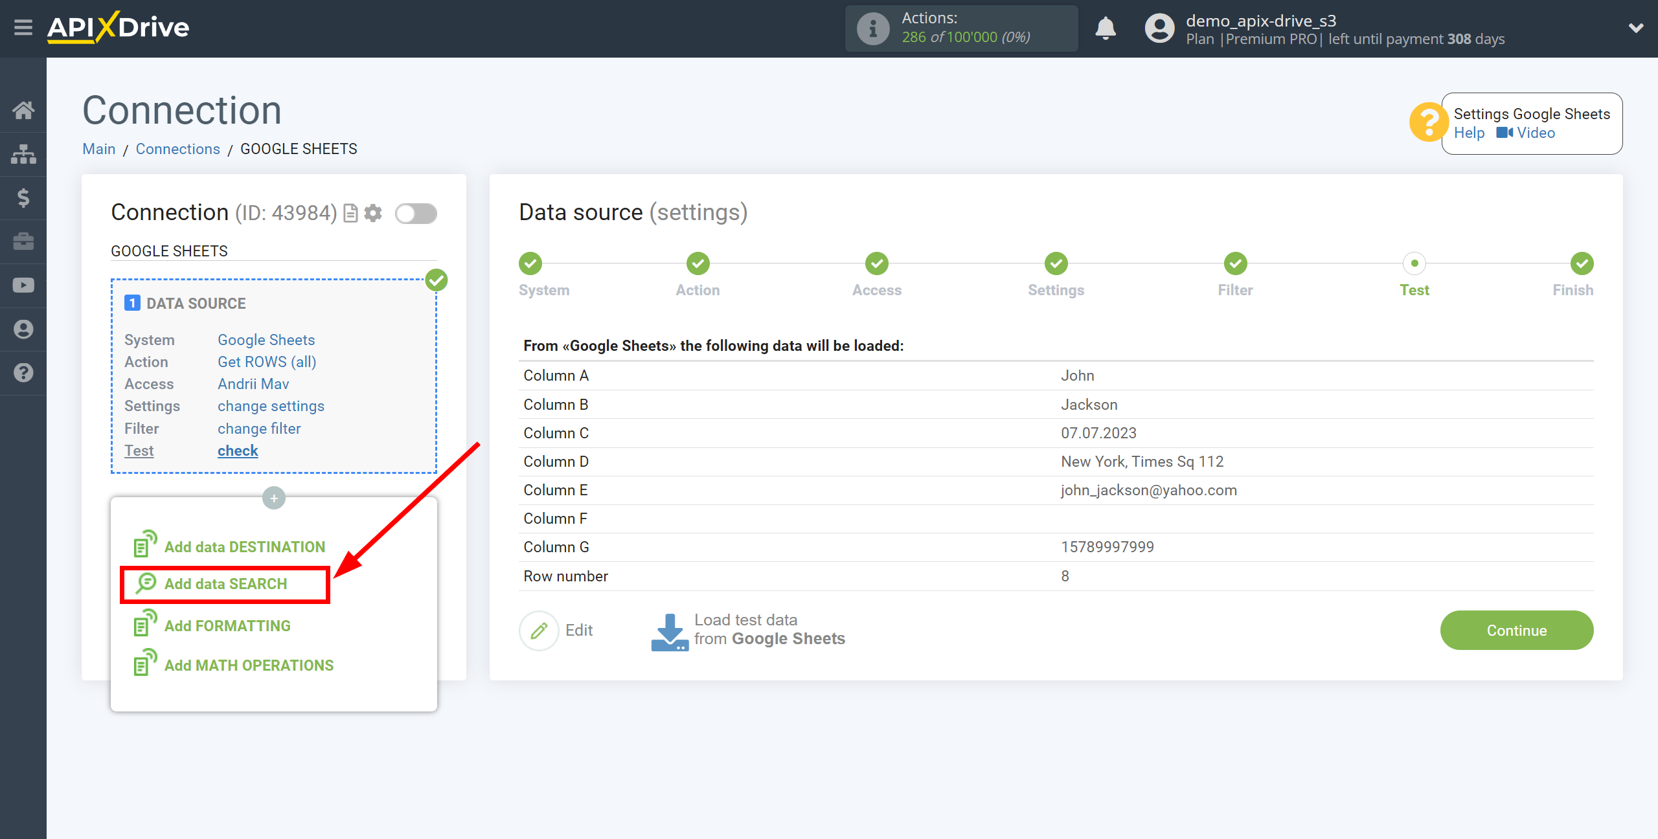Click the check test link
The height and width of the screenshot is (839, 1658).
[238, 451]
